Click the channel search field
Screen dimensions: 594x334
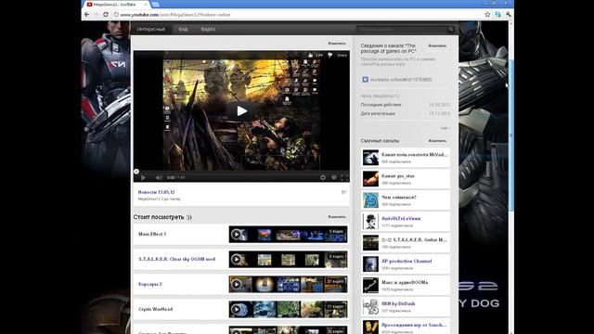pyautogui.click(x=402, y=29)
